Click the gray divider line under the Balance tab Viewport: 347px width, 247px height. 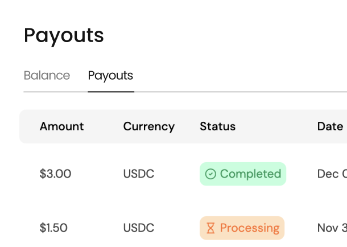pos(47,92)
